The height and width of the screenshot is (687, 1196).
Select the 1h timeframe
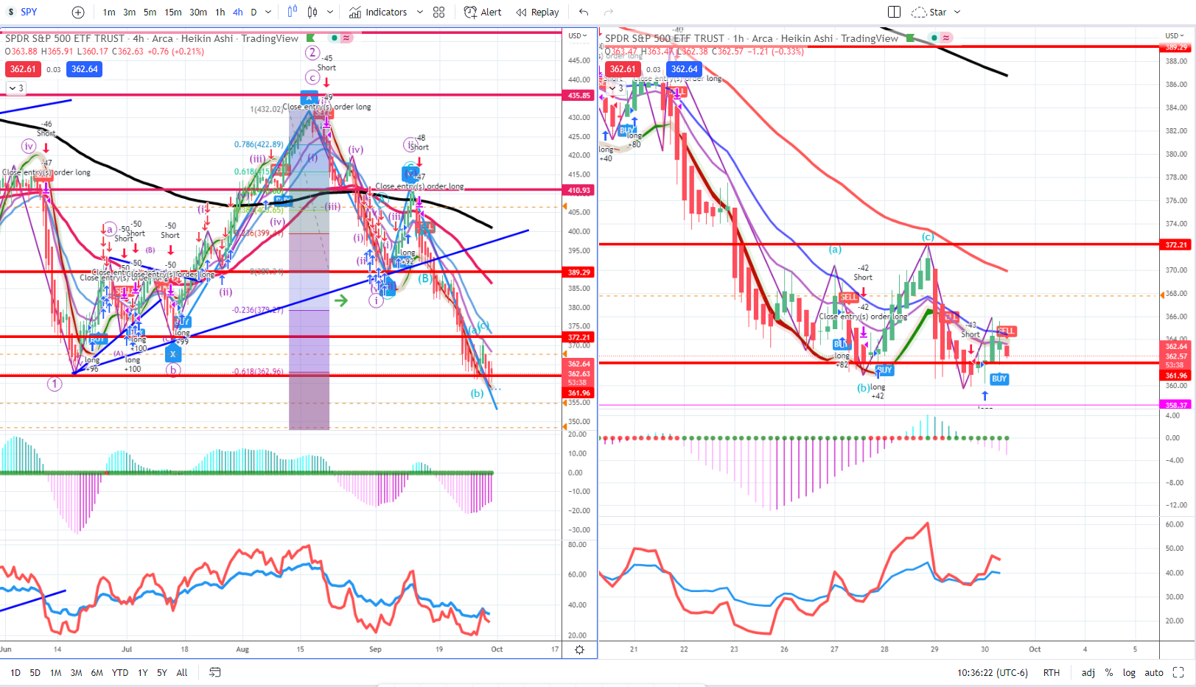220,13
